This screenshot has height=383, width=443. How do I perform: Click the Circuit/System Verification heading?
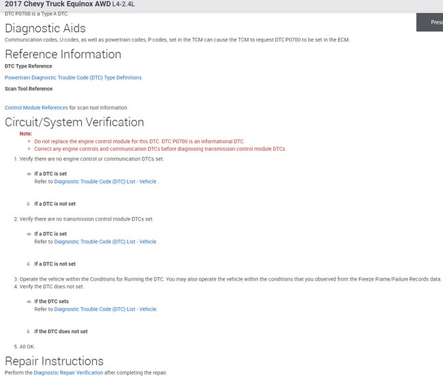tap(74, 122)
